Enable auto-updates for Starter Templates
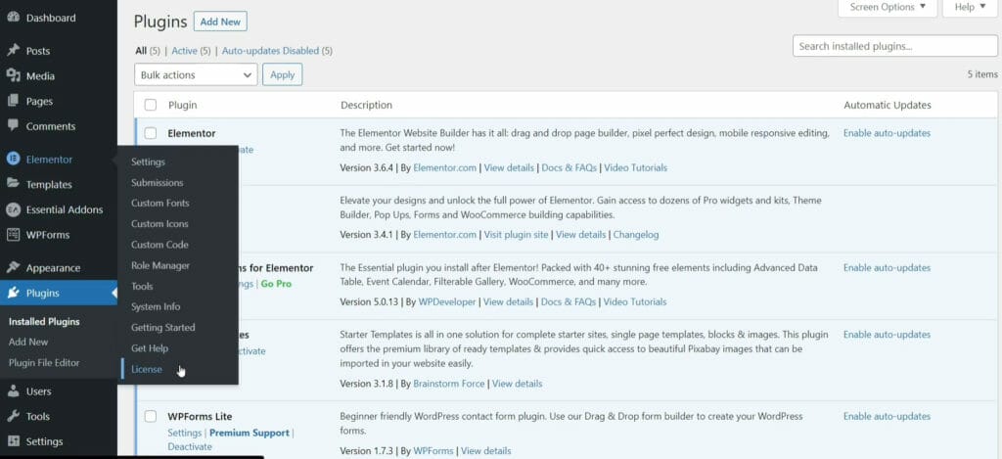 (887, 335)
